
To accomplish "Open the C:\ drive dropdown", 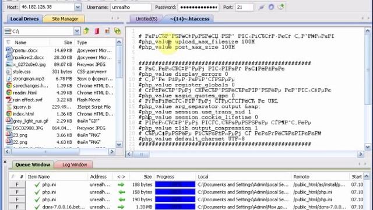I will (76, 31).
